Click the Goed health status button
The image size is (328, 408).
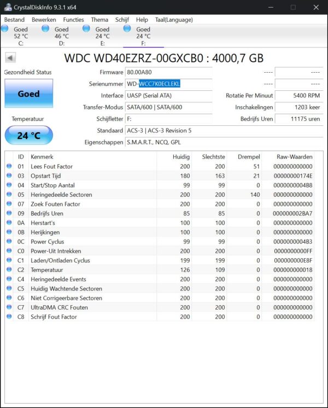tap(28, 94)
